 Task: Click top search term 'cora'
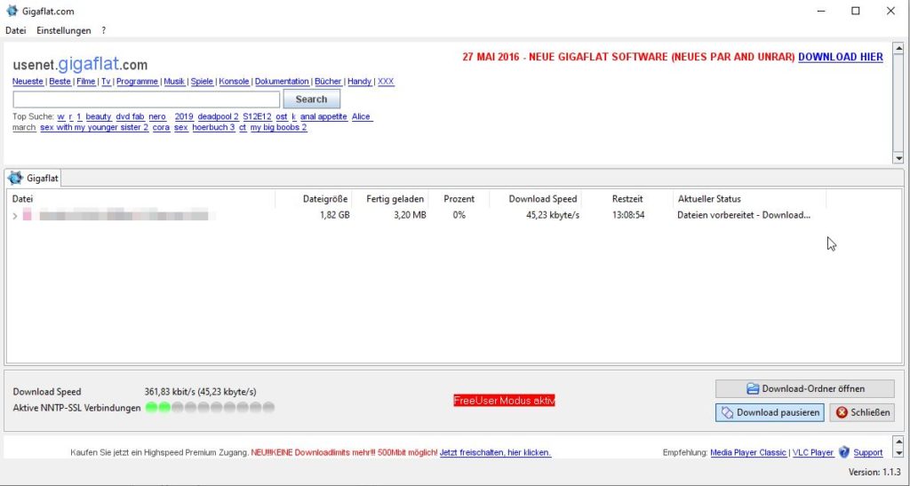click(162, 128)
